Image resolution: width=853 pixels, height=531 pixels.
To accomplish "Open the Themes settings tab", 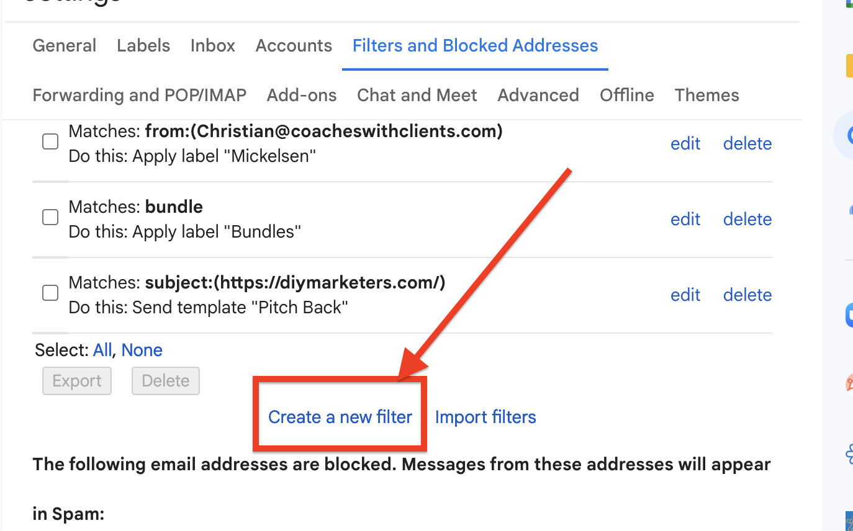I will pos(706,96).
